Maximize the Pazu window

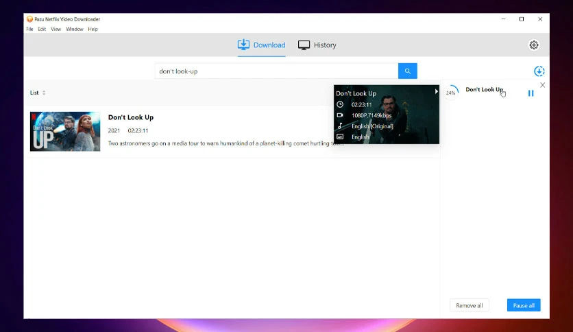pyautogui.click(x=522, y=19)
